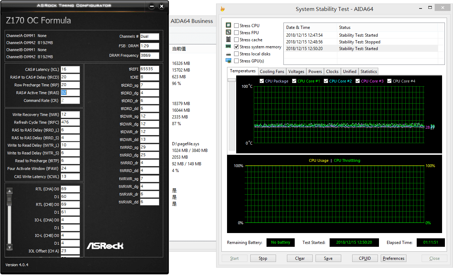The image size is (453, 275).
Task: Select the 12:47:54 Stability Test: Started log row
Action: coord(361,35)
